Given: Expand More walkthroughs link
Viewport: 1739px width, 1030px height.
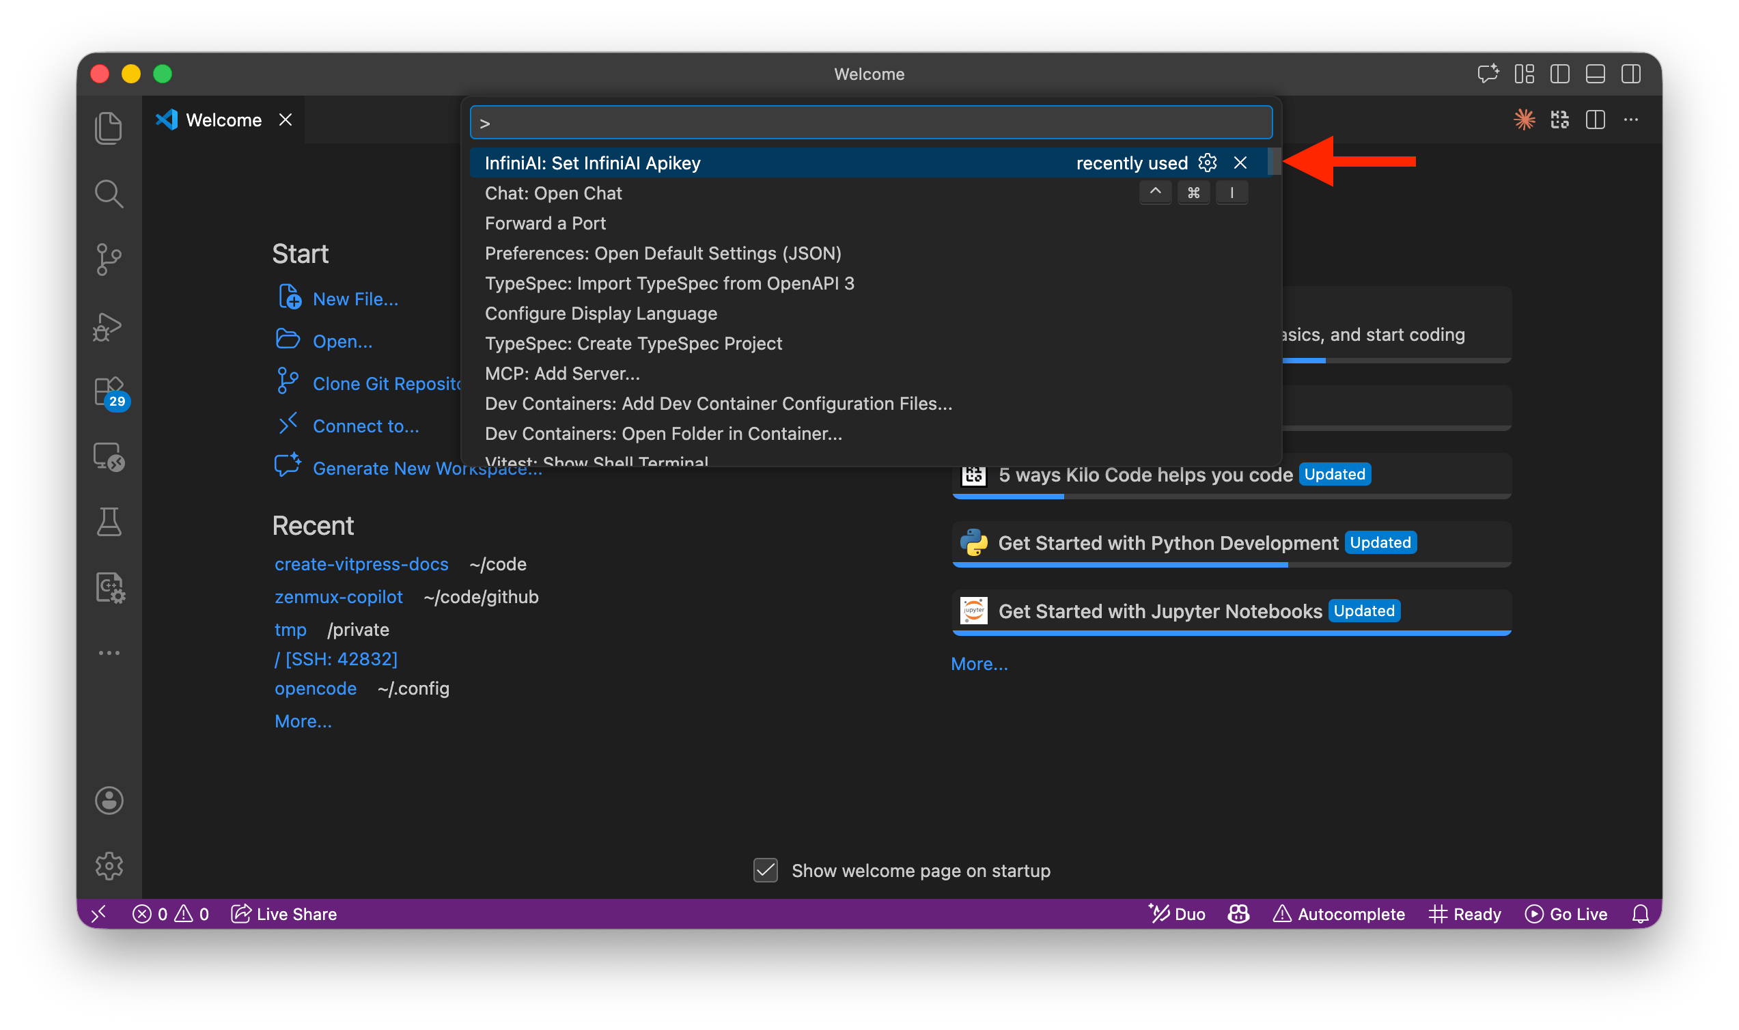Looking at the screenshot, I should (979, 663).
